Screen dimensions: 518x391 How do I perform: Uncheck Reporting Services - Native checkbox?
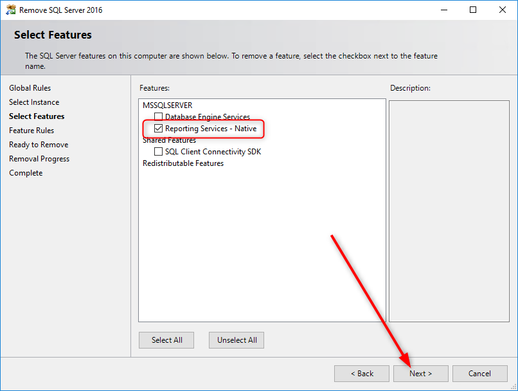coord(158,128)
